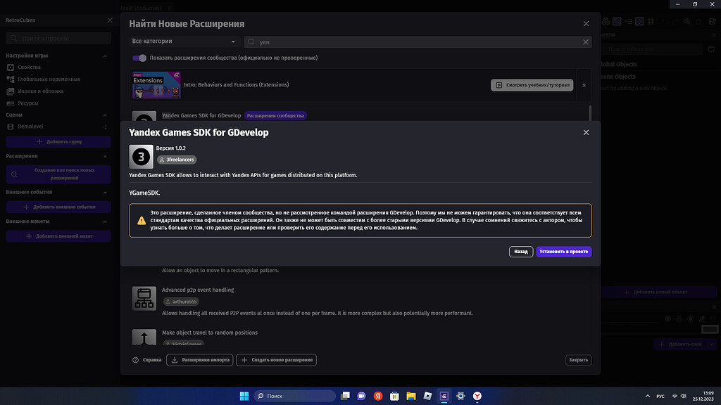Image resolution: width=721 pixels, height=405 pixels.
Task: Toggle the grid icon in the toolbar
Action: [x=651, y=21]
